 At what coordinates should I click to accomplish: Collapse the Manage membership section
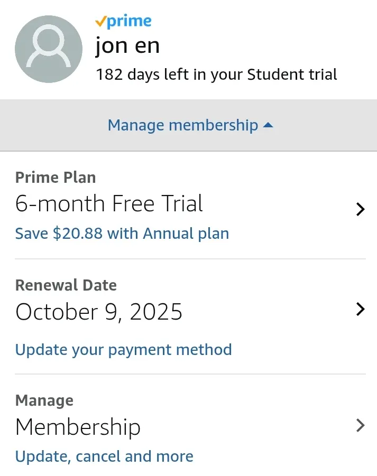pos(188,125)
